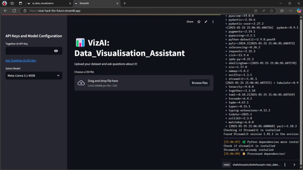Open the favorites list icon
The height and width of the screenshot is (170, 303).
[x=282, y=11]
